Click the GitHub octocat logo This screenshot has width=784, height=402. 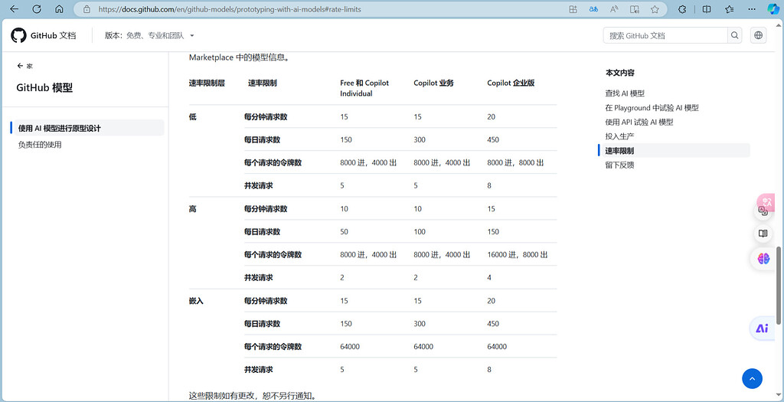point(18,35)
